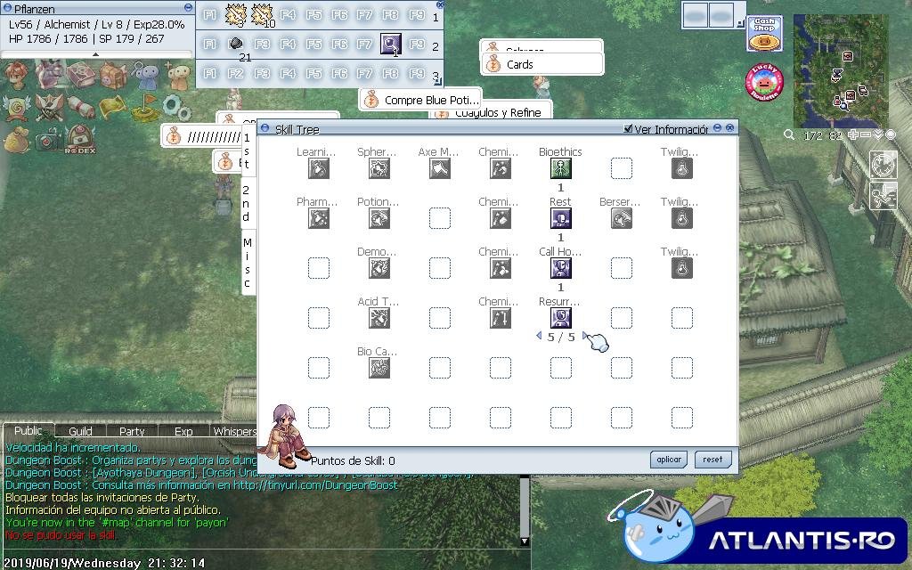Click the Call Ho... skill icon
Viewport: 912px width, 570px height.
[x=561, y=268]
